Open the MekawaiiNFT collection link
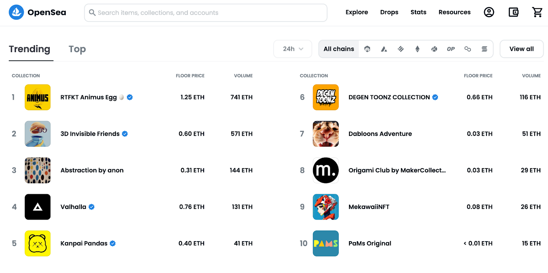This screenshot has height=273, width=548. 369,207
